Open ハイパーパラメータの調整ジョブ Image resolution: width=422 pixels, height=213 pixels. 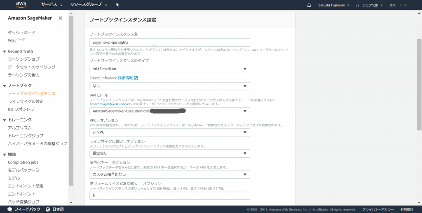pos(38,144)
